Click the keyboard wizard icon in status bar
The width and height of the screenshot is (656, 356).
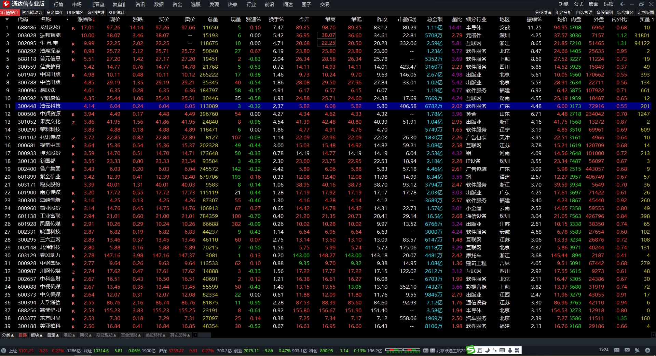tap(617, 350)
